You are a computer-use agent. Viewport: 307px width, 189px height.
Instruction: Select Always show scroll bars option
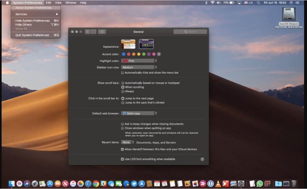pyautogui.click(x=123, y=91)
